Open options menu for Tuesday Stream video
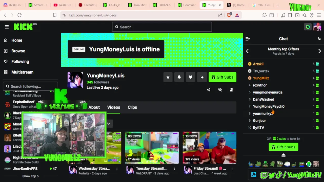Viewport: 324px width, 182px height. tap(174, 169)
